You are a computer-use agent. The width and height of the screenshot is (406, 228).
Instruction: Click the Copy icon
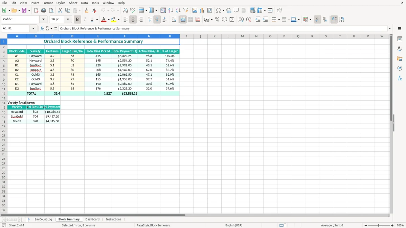tap(68, 10)
